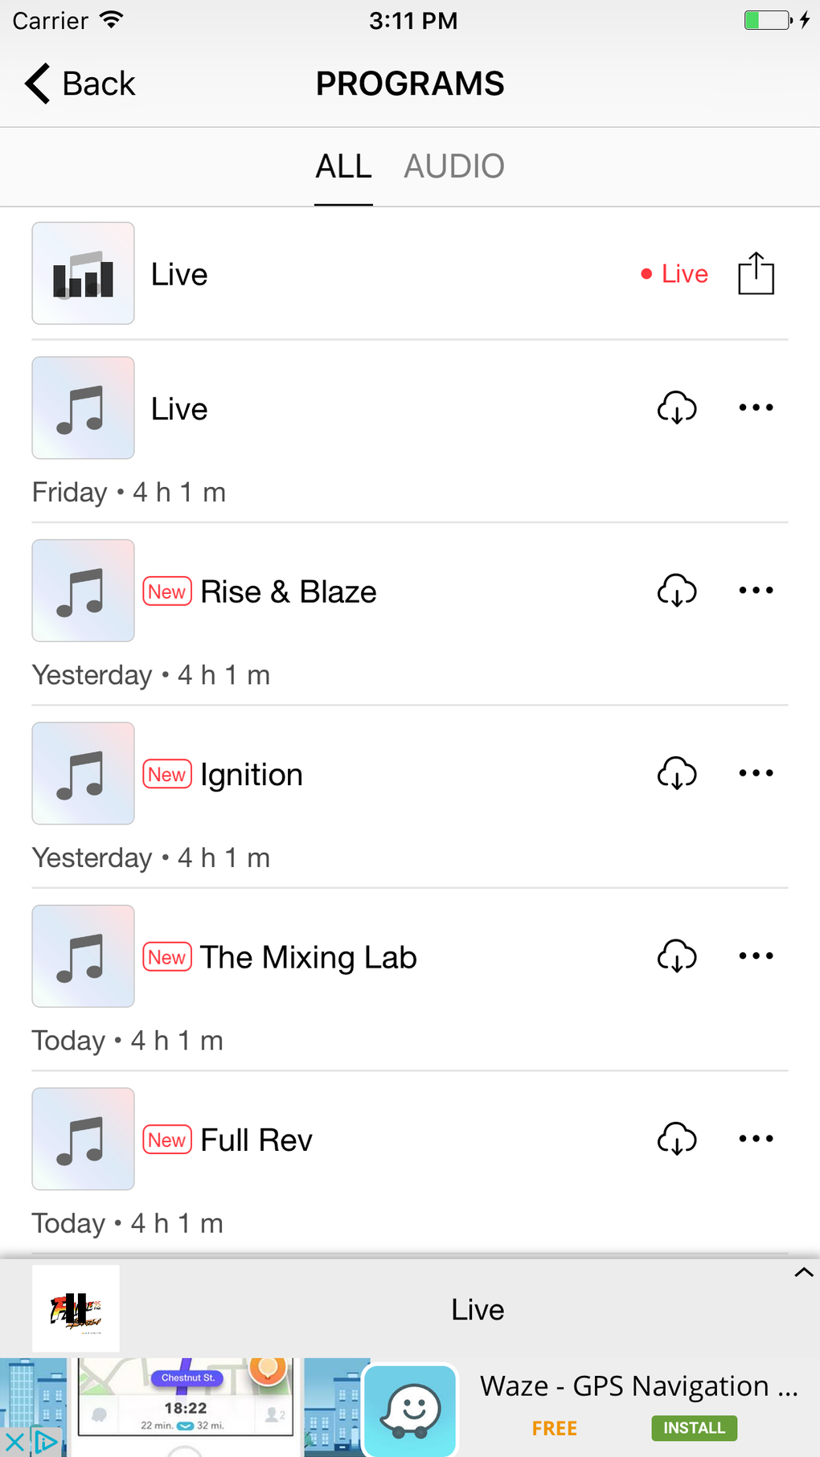Open the live stream bars thumbnail
820x1457 pixels.
[x=83, y=274]
